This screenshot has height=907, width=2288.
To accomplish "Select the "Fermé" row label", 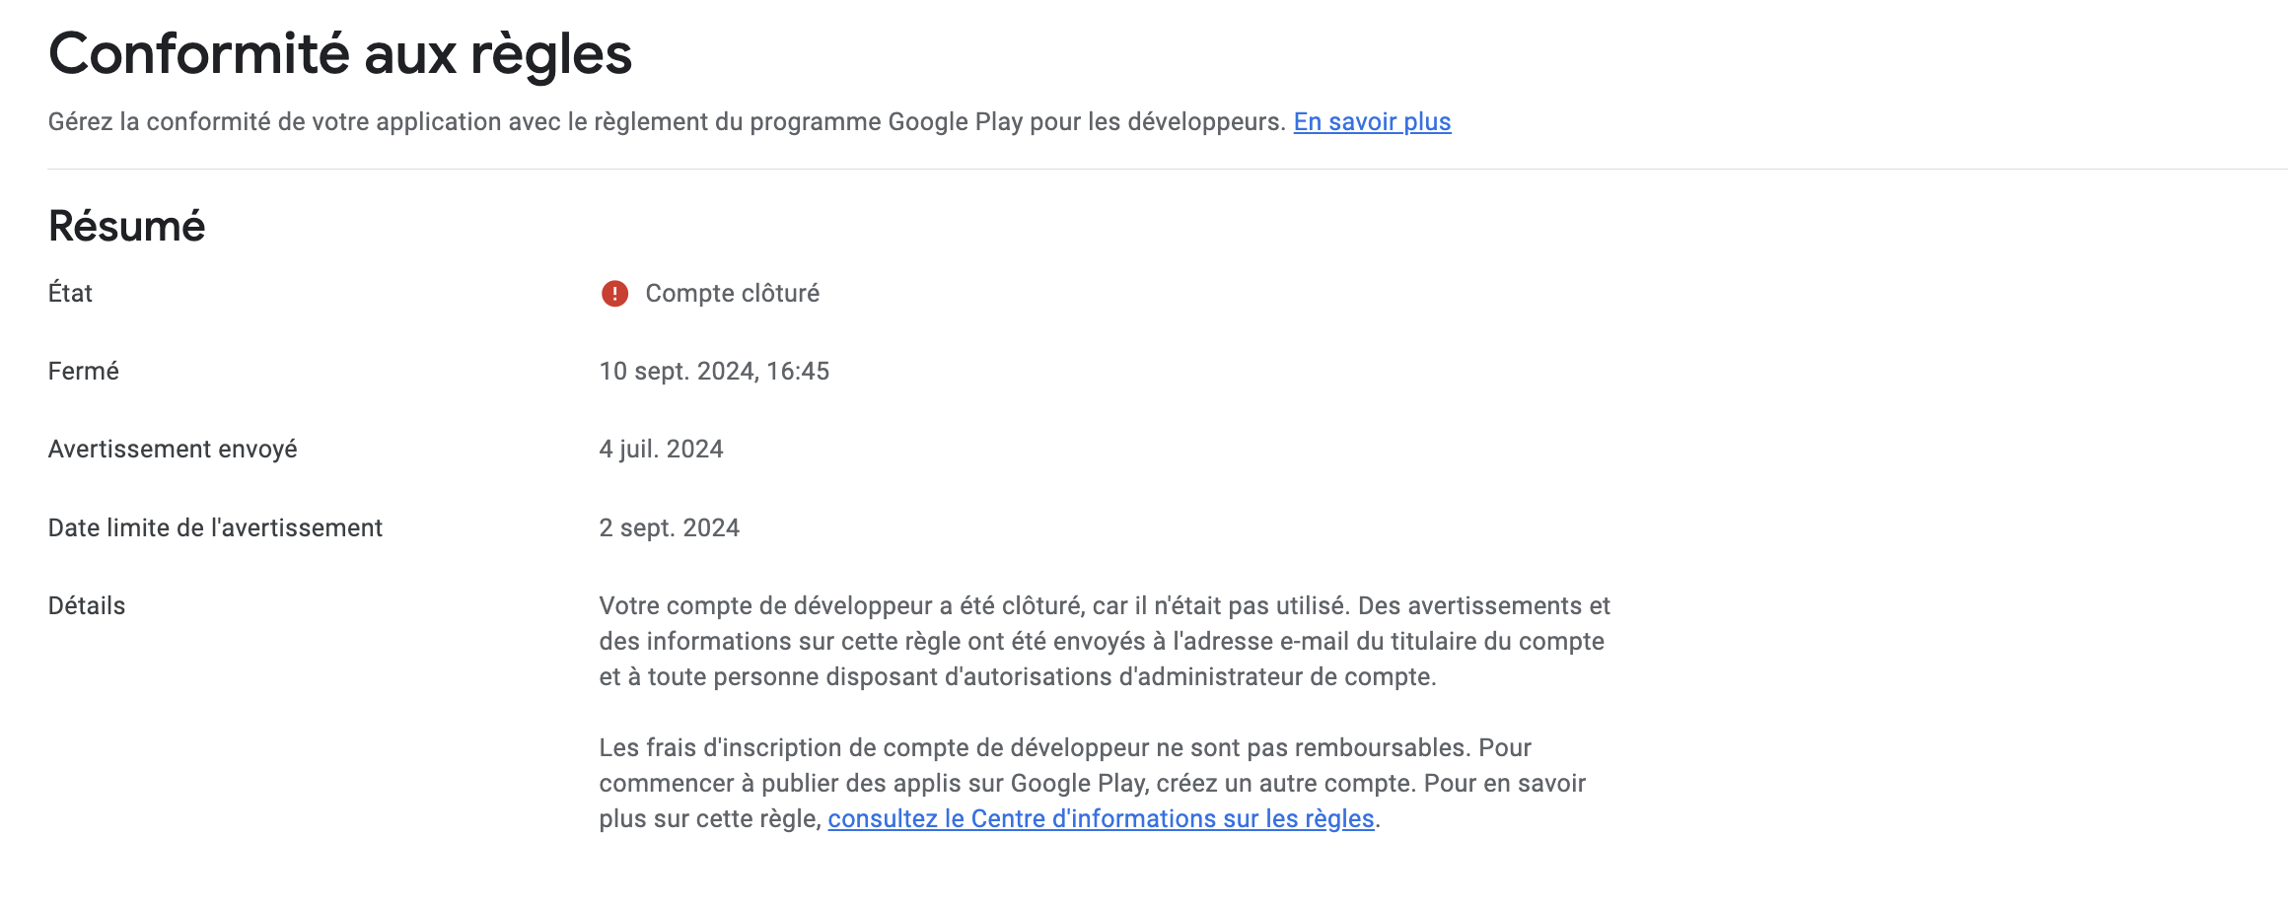I will coord(84,372).
